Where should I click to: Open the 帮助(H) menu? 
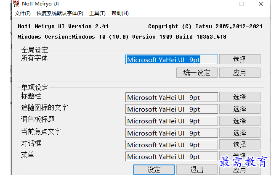[120, 13]
